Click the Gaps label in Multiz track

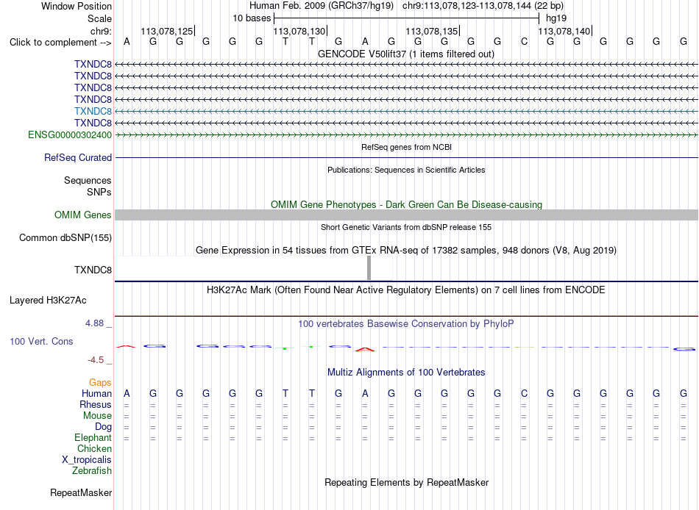[x=100, y=383]
